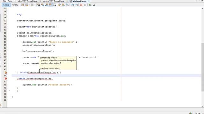Start macro recording with red circle
Screen dimensions: 204x114
click(x=81, y=5)
